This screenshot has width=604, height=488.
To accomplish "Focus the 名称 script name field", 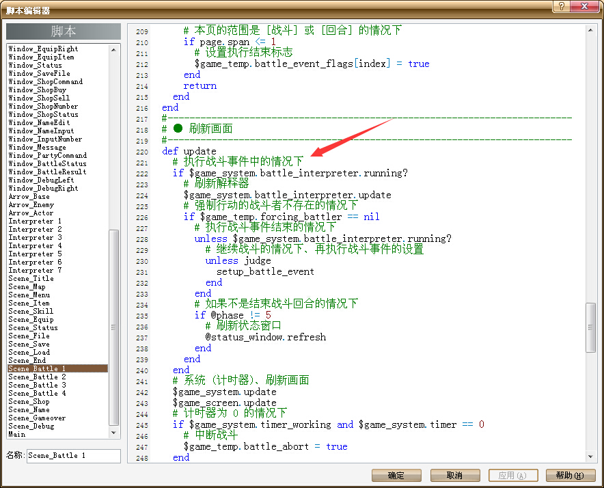I will point(74,456).
